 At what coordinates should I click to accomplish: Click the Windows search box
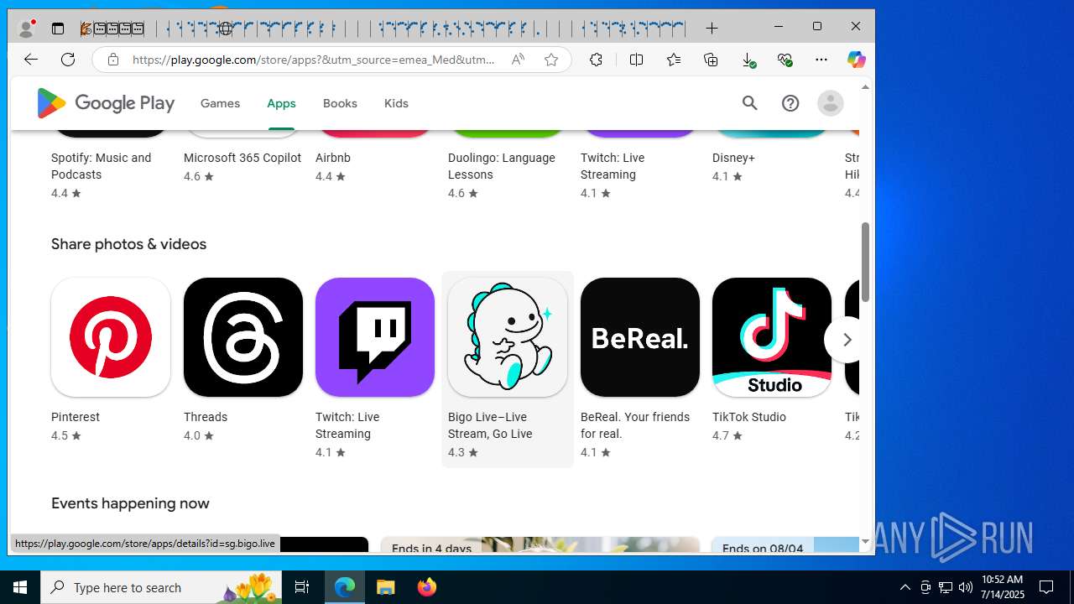[x=163, y=587]
